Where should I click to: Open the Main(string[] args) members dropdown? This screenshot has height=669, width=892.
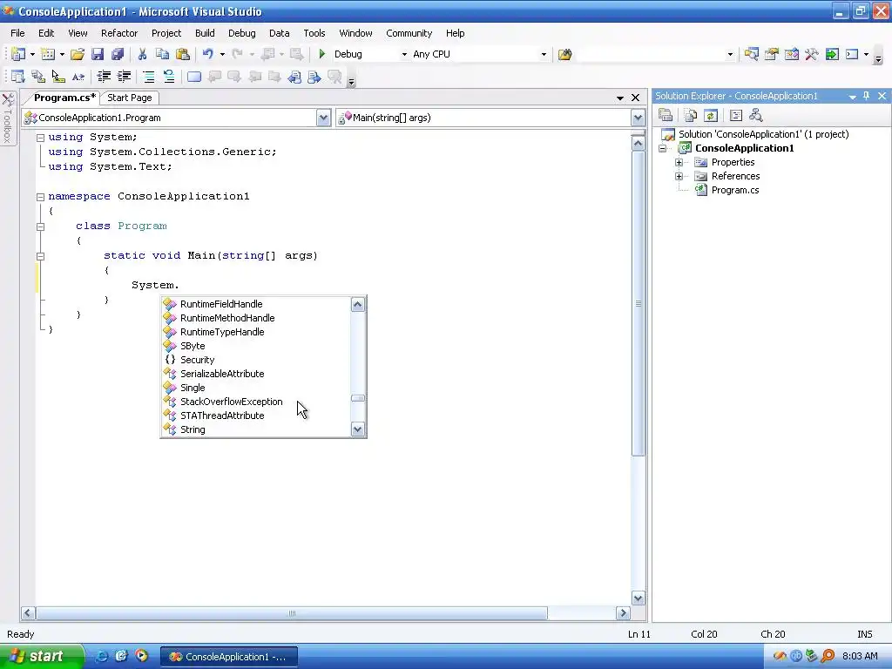(638, 118)
